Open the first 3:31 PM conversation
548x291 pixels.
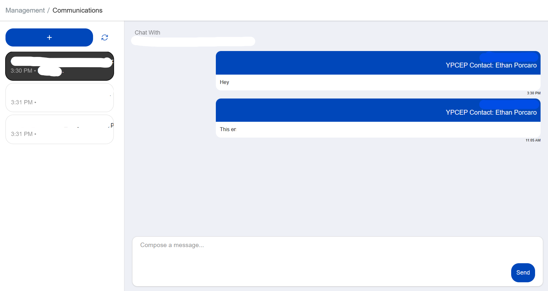[x=59, y=98]
